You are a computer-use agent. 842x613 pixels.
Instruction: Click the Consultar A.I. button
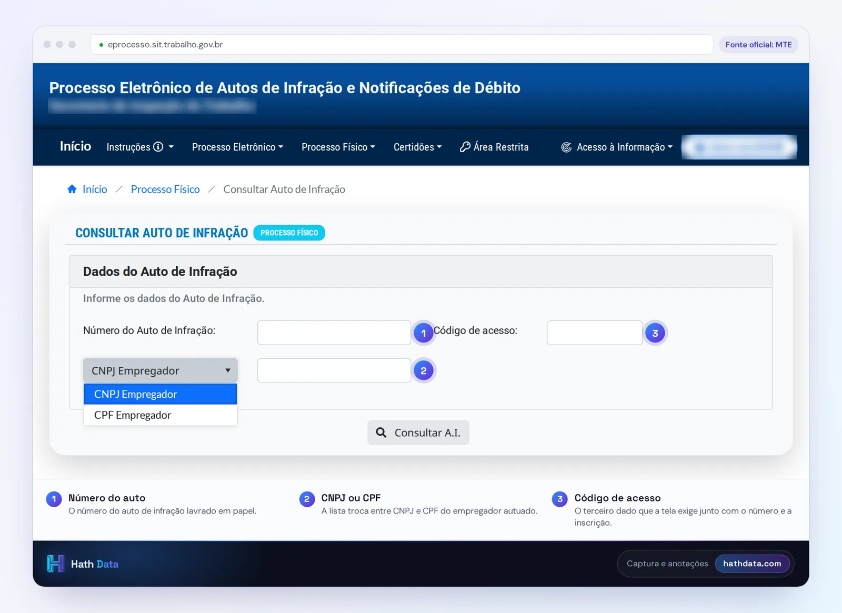[x=418, y=433]
